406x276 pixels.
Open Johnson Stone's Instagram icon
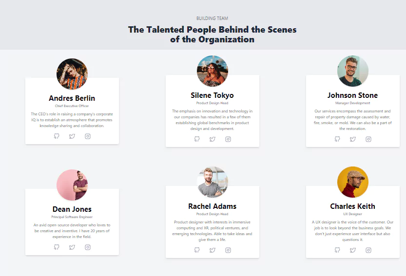(x=368, y=139)
